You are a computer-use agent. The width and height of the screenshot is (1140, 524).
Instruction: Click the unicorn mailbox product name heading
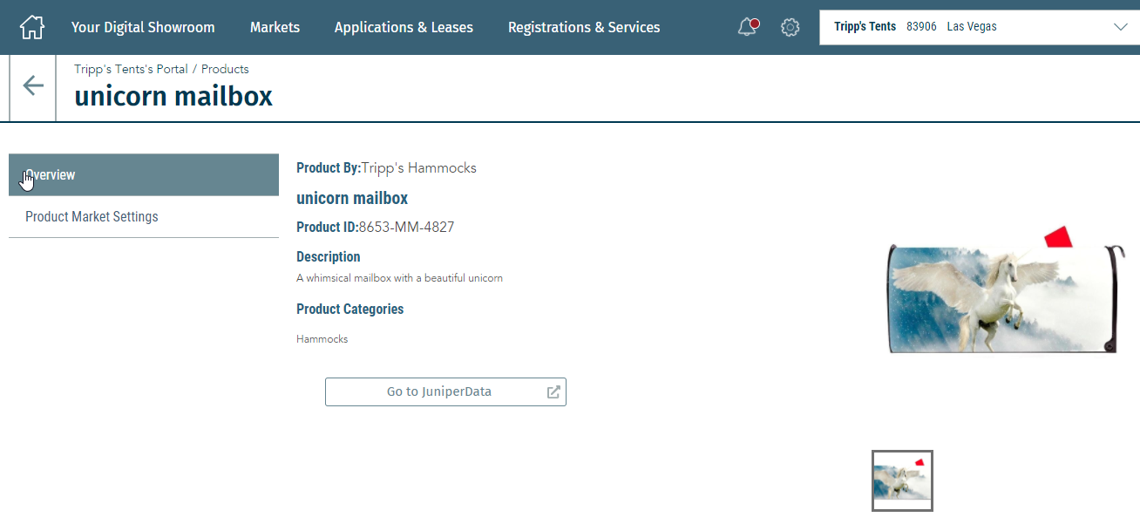(x=352, y=198)
